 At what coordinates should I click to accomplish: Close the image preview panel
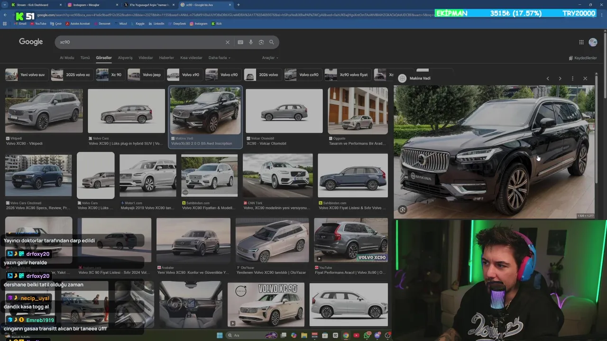(585, 78)
